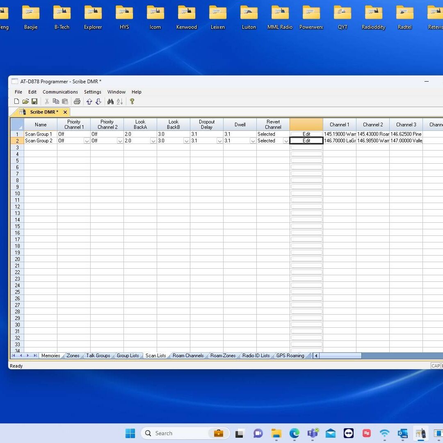443x443 pixels.
Task: Click Edit button for Scan Group 1
Action: (306, 134)
